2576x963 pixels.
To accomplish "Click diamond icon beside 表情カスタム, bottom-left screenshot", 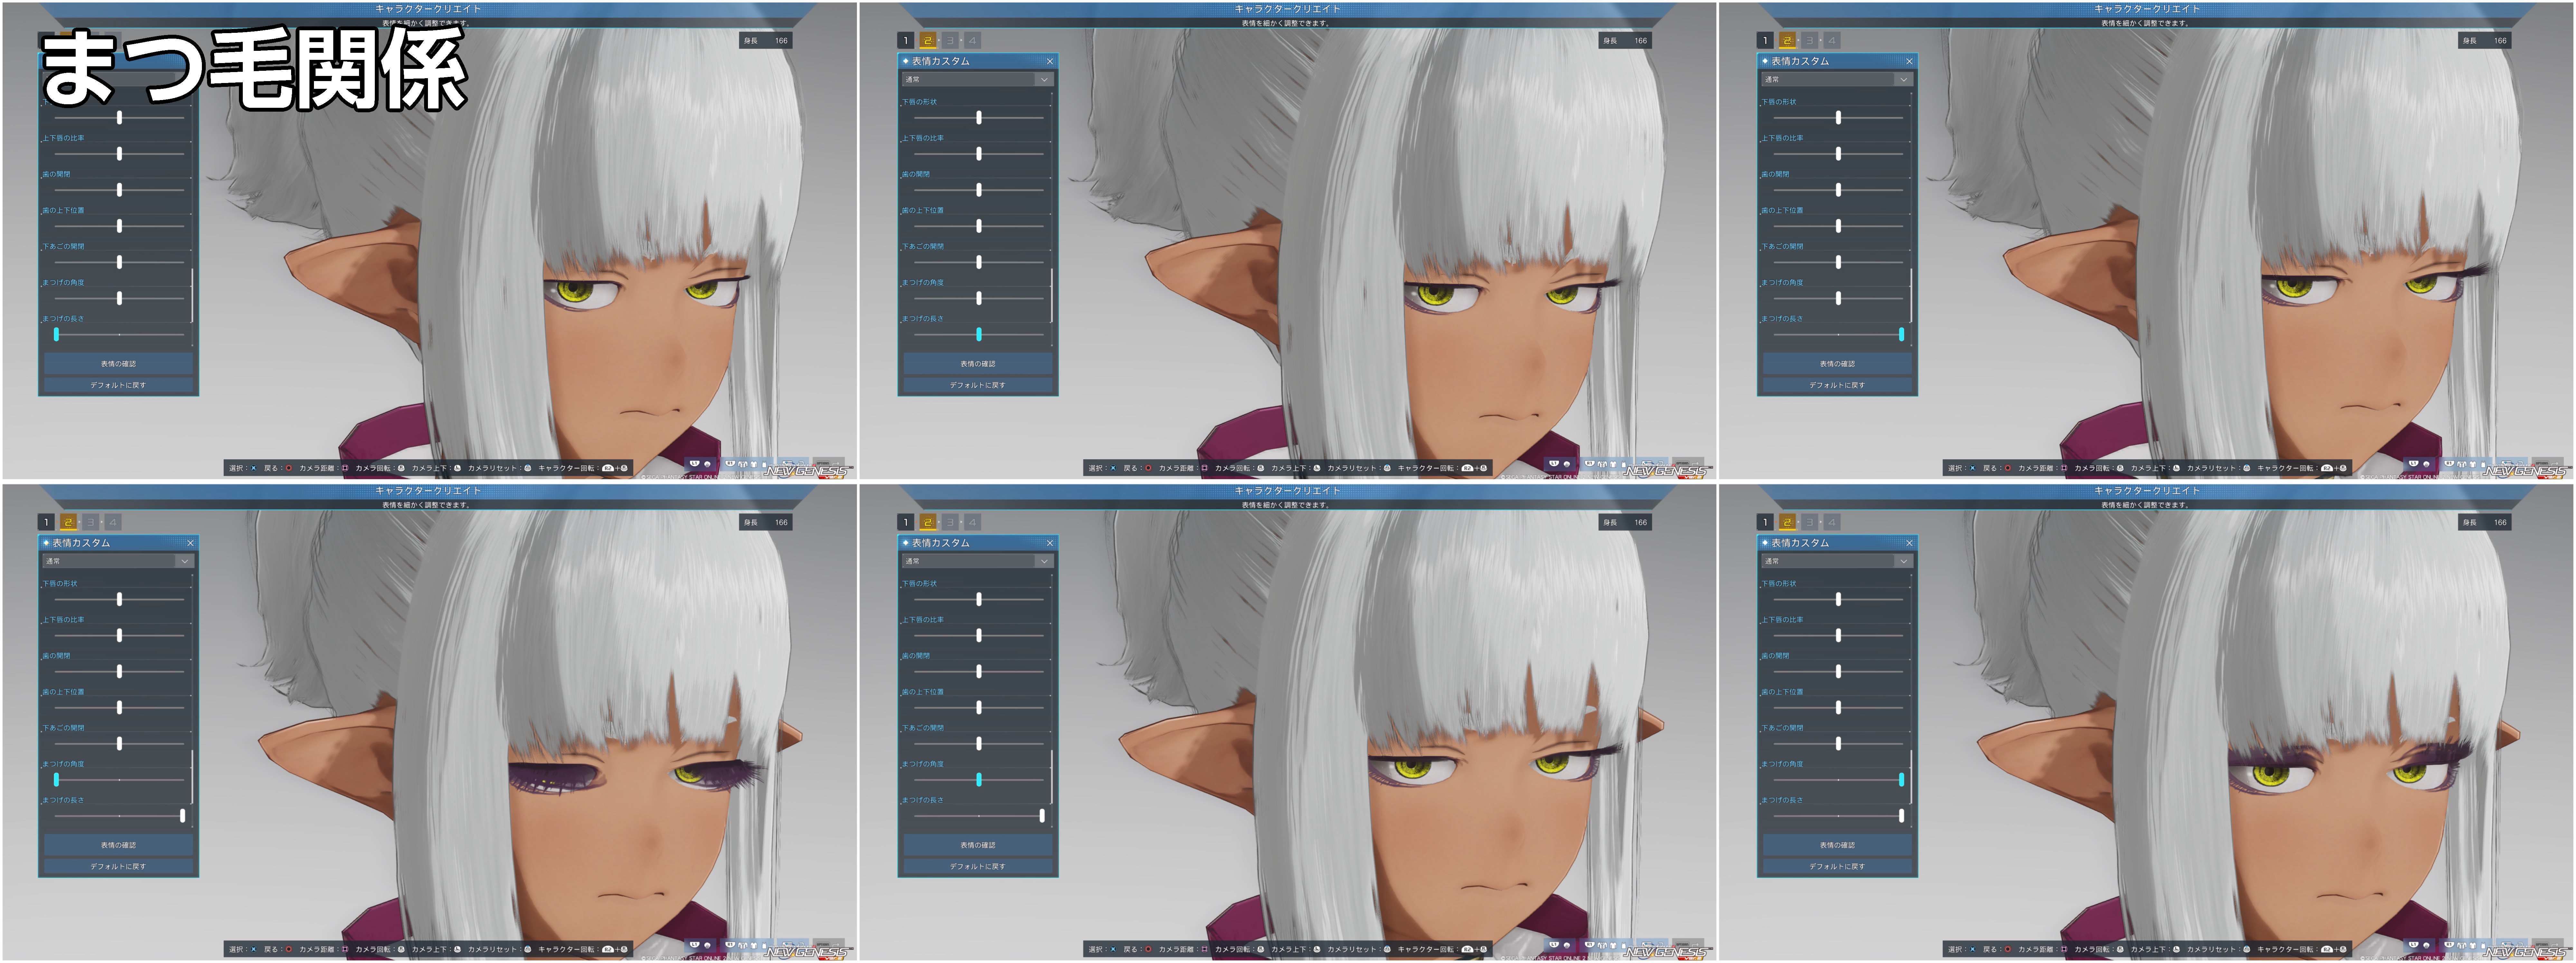I will [x=46, y=542].
